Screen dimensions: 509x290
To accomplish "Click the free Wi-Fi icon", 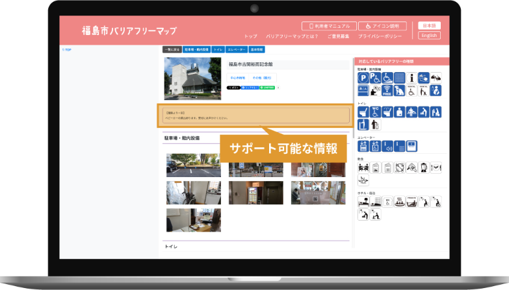I will click(x=387, y=90).
